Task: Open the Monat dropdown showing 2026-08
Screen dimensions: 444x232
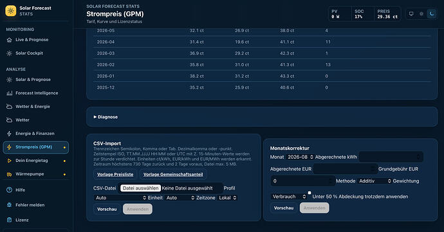Action: point(300,157)
